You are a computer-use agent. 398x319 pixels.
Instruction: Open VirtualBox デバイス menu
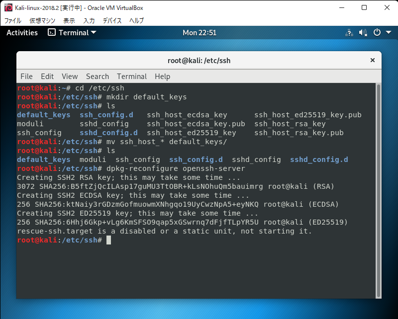coord(112,20)
